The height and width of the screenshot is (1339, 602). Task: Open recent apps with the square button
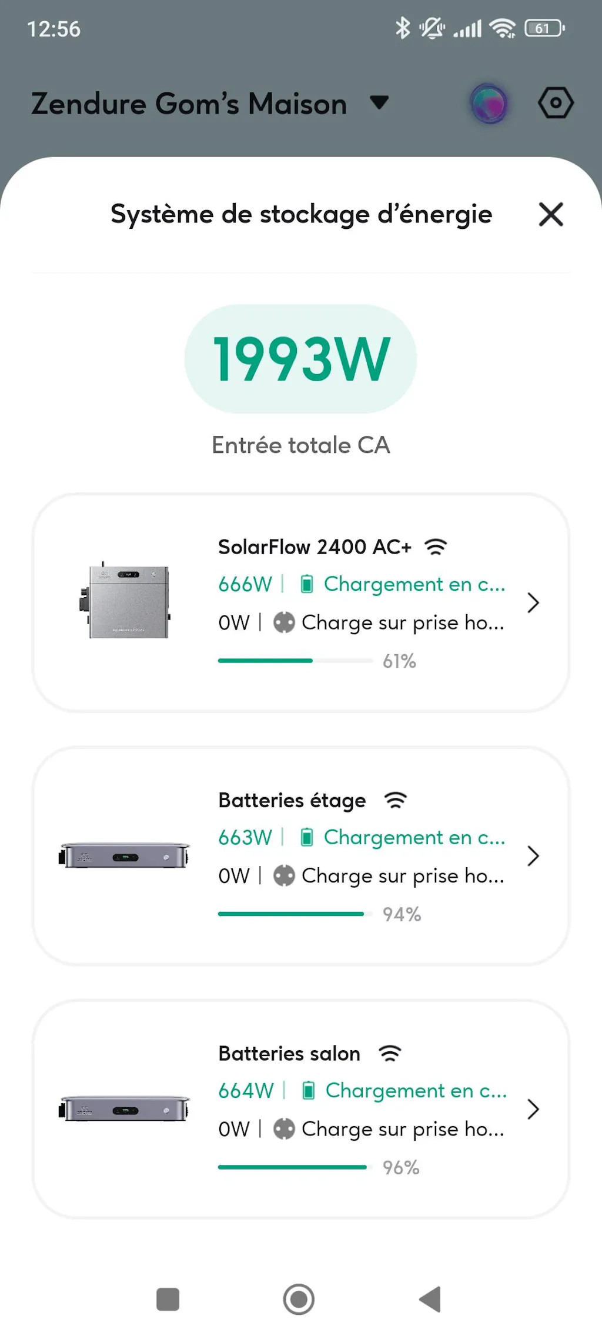(x=168, y=1299)
